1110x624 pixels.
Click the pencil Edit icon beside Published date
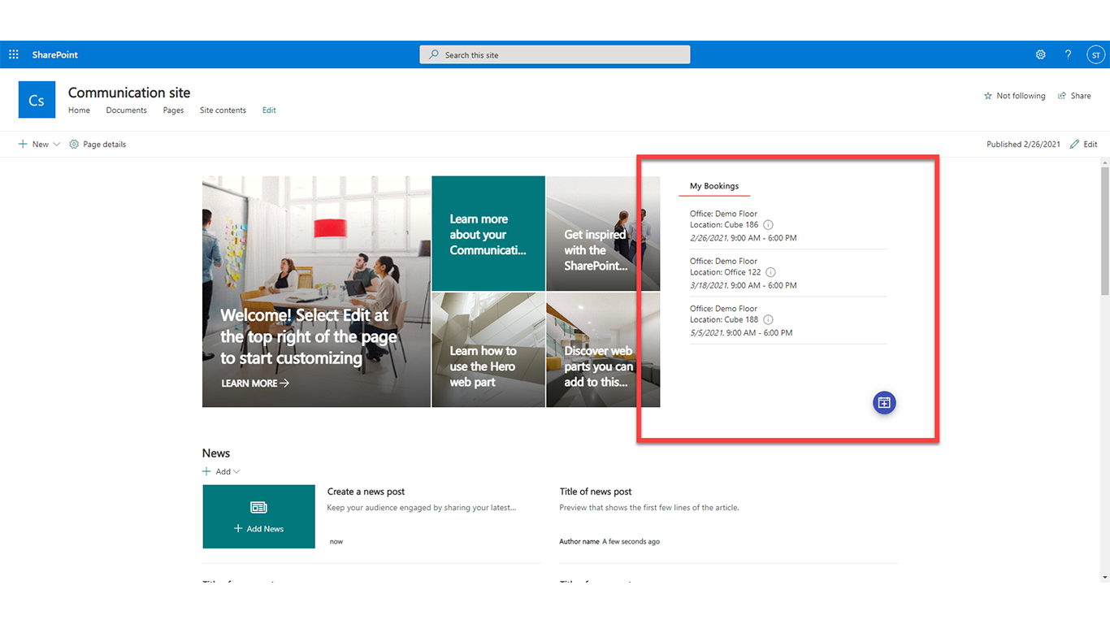[x=1074, y=144]
